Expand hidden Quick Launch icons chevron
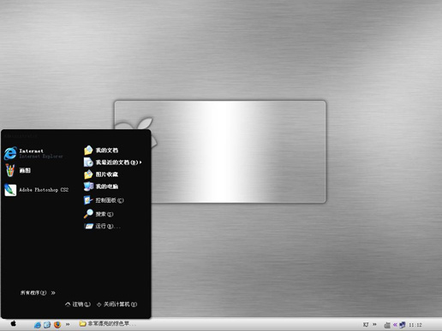The image size is (442, 331). [68, 324]
